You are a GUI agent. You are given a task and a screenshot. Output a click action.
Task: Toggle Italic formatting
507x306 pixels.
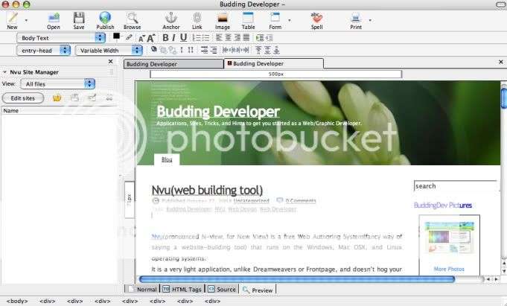click(x=173, y=38)
